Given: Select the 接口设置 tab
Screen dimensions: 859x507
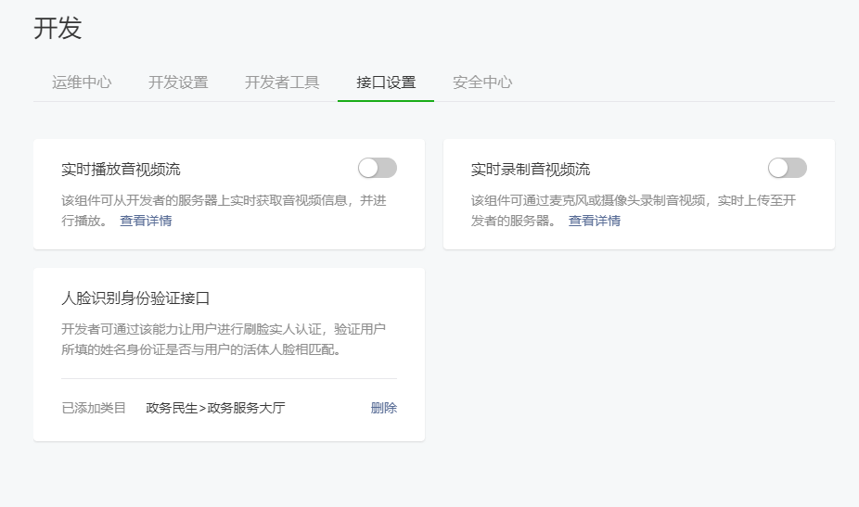Looking at the screenshot, I should click(x=386, y=82).
